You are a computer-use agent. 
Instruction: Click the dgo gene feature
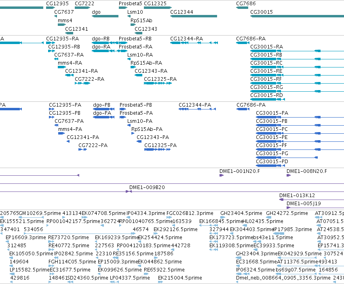[x=105, y=16]
